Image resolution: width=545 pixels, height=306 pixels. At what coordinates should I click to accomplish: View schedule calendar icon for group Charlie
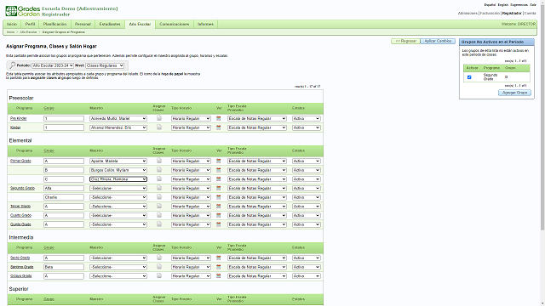(218, 196)
